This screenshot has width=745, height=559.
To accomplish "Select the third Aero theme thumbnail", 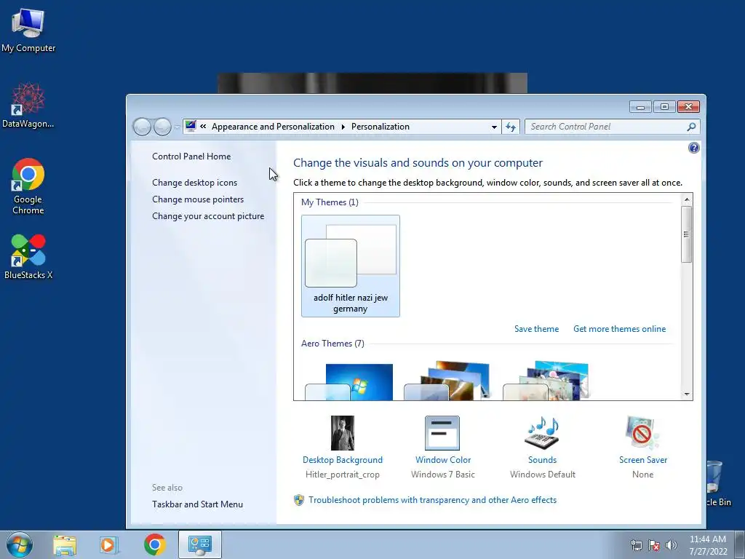I will point(547,381).
